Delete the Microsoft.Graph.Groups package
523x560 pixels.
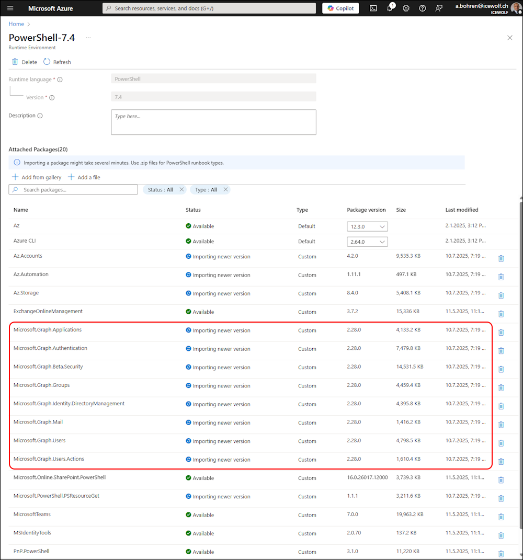pos(501,388)
